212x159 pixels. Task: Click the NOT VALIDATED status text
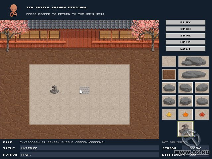175,142
